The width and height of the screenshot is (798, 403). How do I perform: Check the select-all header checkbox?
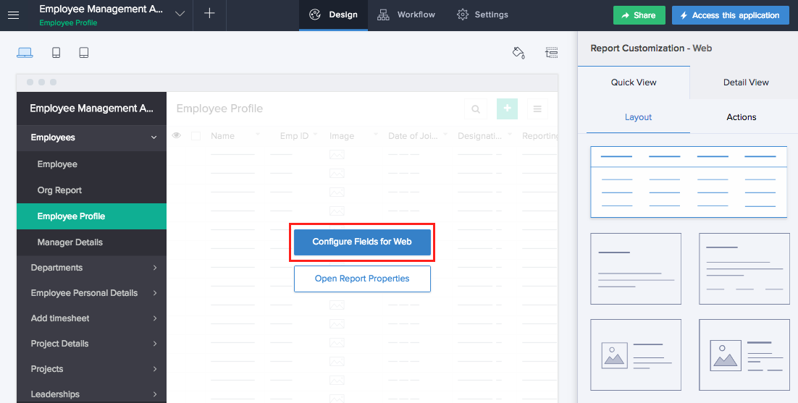(196, 136)
